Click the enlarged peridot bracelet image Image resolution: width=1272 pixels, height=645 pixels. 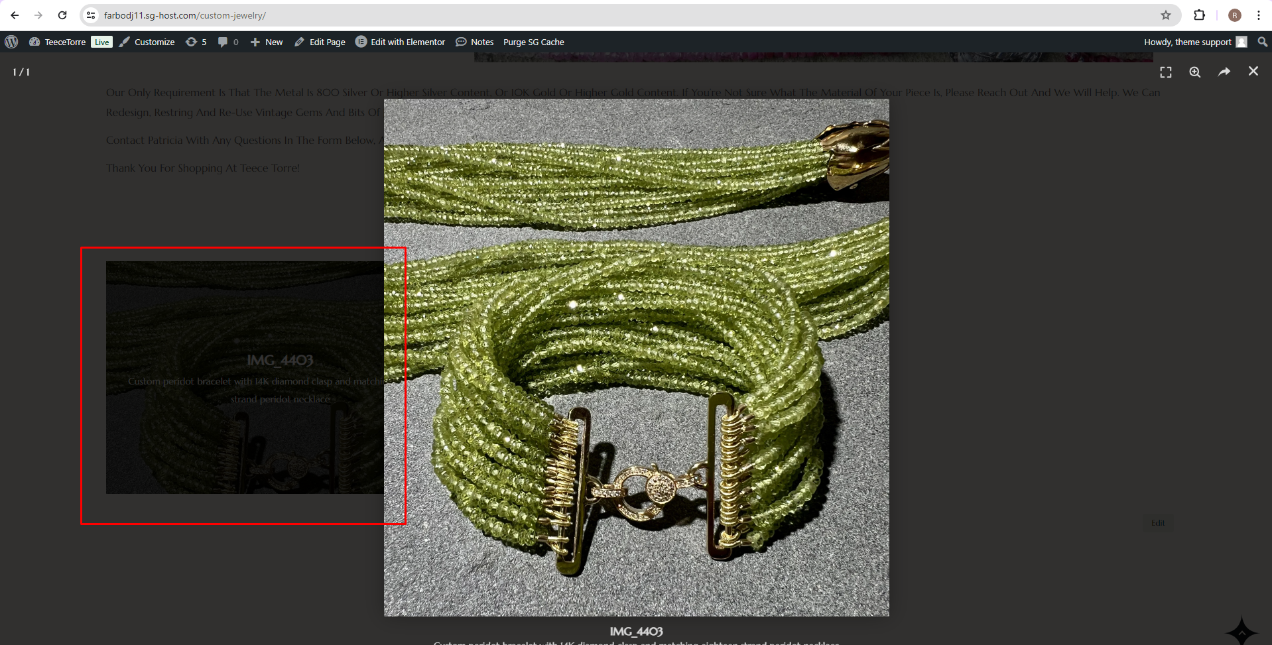[637, 358]
